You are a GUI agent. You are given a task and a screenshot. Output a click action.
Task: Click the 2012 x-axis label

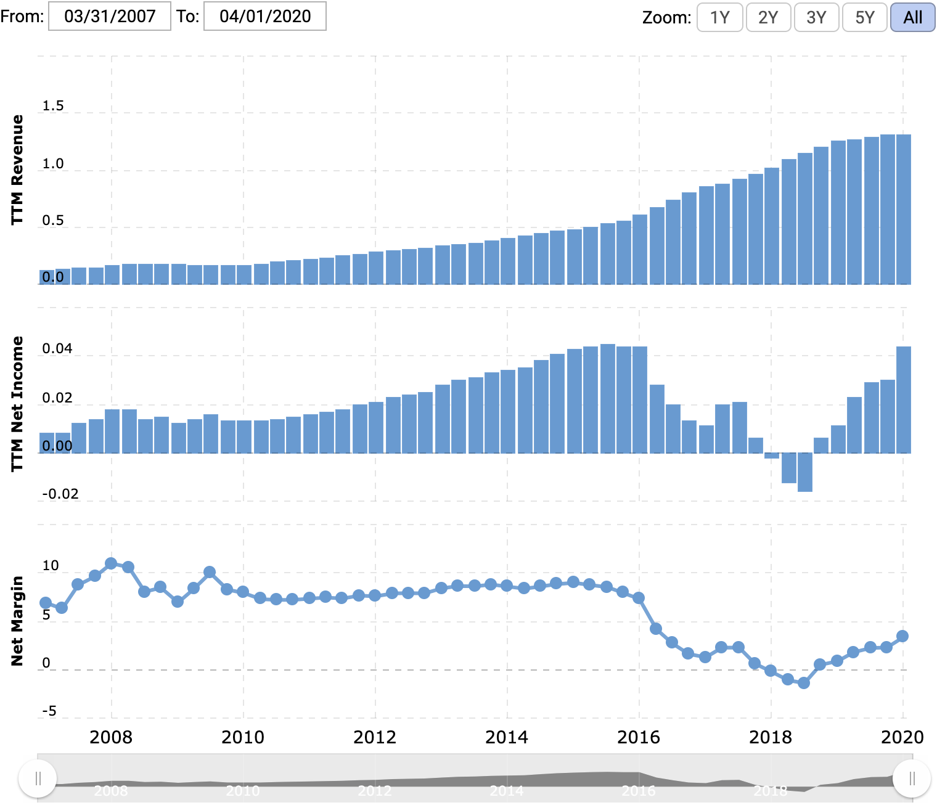tap(375, 737)
